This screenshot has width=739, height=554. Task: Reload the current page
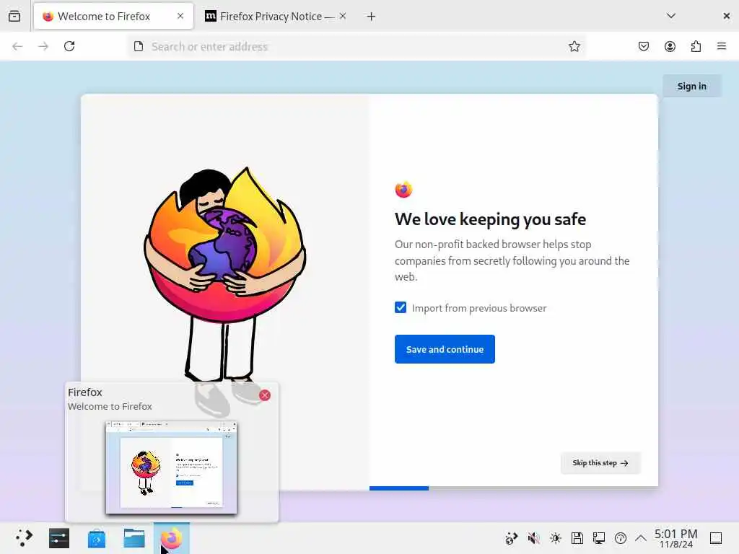point(69,46)
